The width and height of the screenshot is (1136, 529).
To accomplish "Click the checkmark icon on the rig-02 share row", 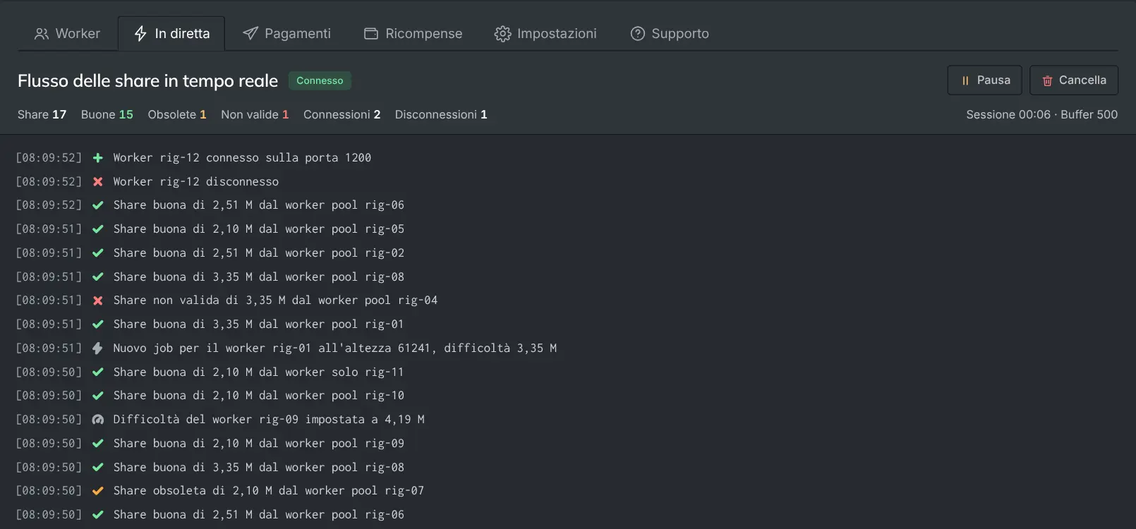I will pos(98,253).
